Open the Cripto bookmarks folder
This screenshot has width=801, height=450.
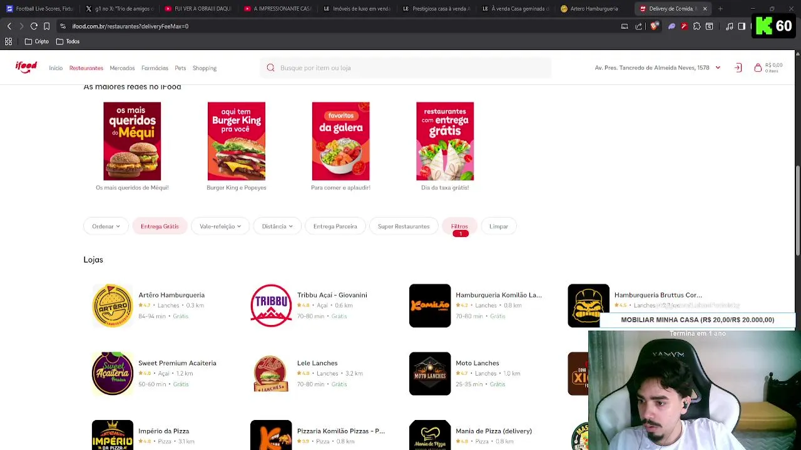[x=37, y=41]
